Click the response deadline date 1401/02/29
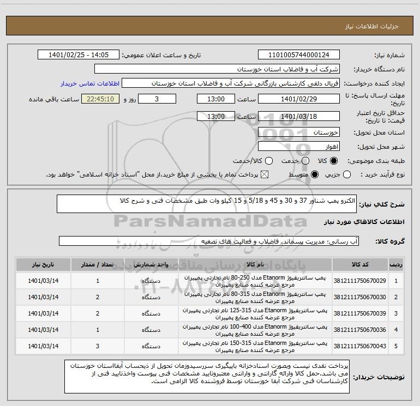 [299, 99]
